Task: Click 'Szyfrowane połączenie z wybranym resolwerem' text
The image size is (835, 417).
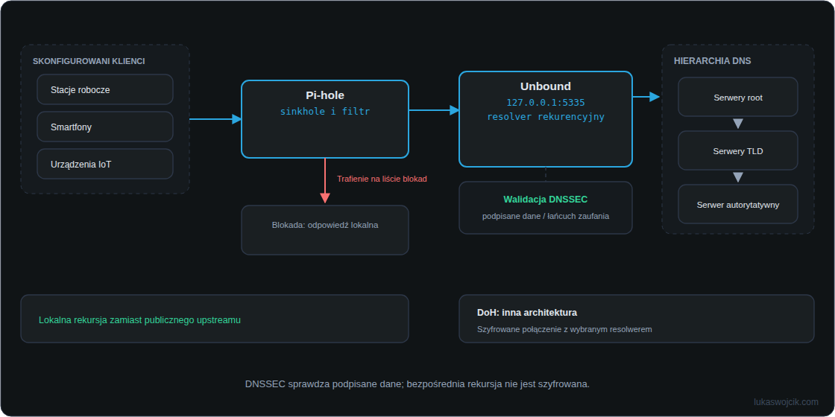Action: pos(564,329)
